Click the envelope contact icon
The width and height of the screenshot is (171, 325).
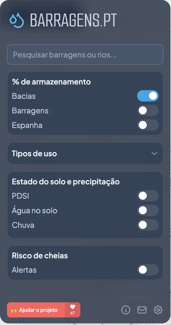click(x=142, y=310)
